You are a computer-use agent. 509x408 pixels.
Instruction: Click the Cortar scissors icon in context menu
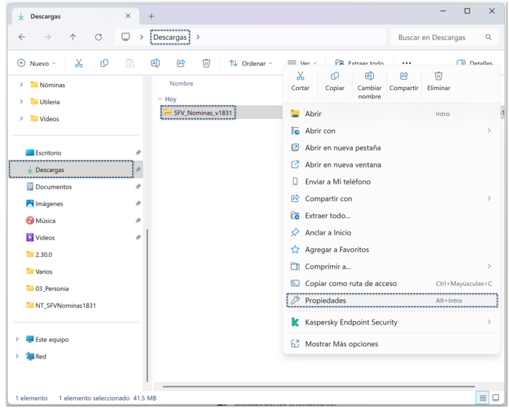pyautogui.click(x=300, y=76)
